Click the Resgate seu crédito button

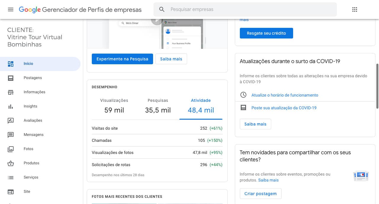(266, 33)
